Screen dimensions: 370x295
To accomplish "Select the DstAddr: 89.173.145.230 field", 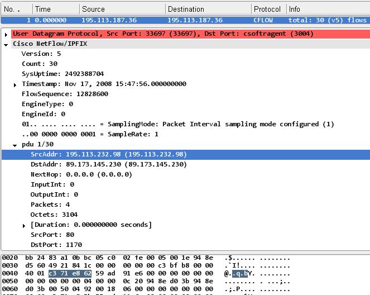I will [x=109, y=164].
